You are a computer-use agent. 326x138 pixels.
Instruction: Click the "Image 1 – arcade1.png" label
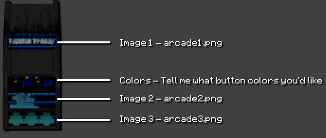[171, 43]
